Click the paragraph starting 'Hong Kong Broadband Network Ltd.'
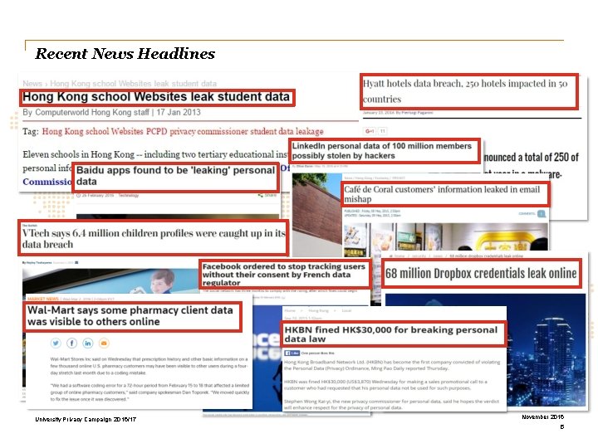This screenshot has width=598, height=448. point(392,365)
